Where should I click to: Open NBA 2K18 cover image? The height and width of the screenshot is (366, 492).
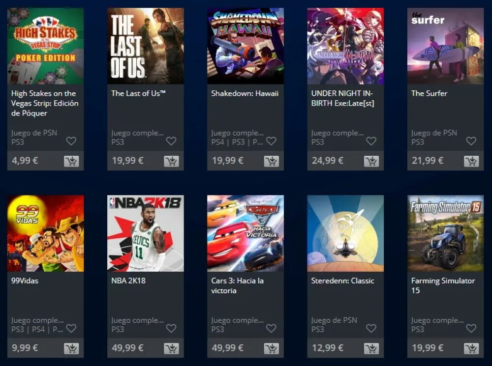tap(146, 233)
